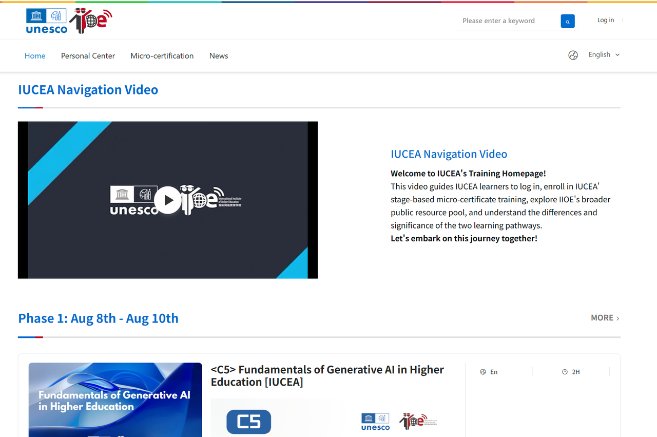Navigate to the News section
Screen dimensions: 657x437
pyautogui.click(x=219, y=56)
